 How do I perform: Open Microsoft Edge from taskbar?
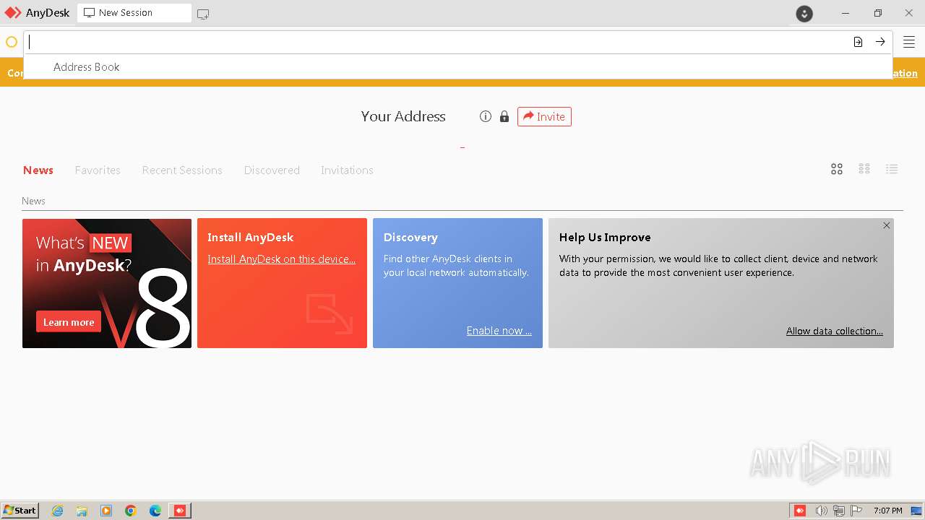[x=155, y=511]
